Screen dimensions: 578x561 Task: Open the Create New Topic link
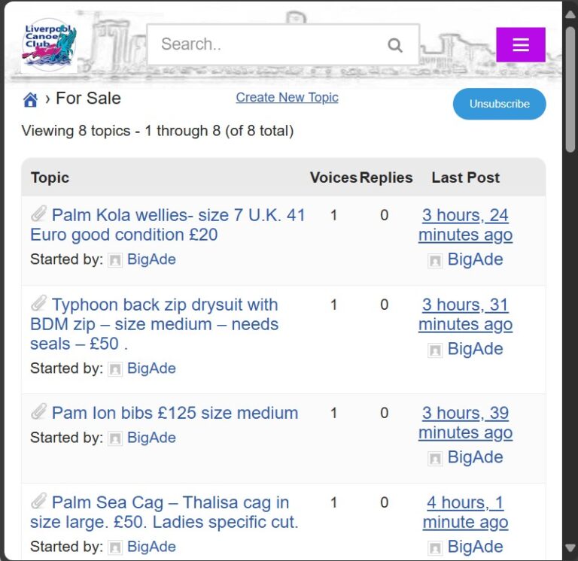287,97
